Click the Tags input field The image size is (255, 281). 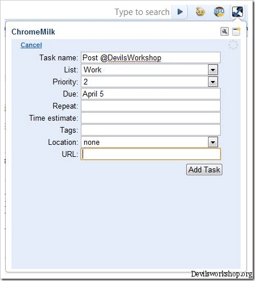pyautogui.click(x=151, y=130)
